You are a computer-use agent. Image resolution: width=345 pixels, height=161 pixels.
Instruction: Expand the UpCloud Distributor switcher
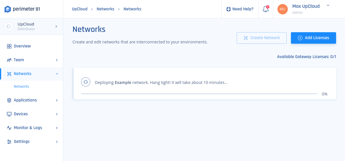pyautogui.click(x=56, y=26)
